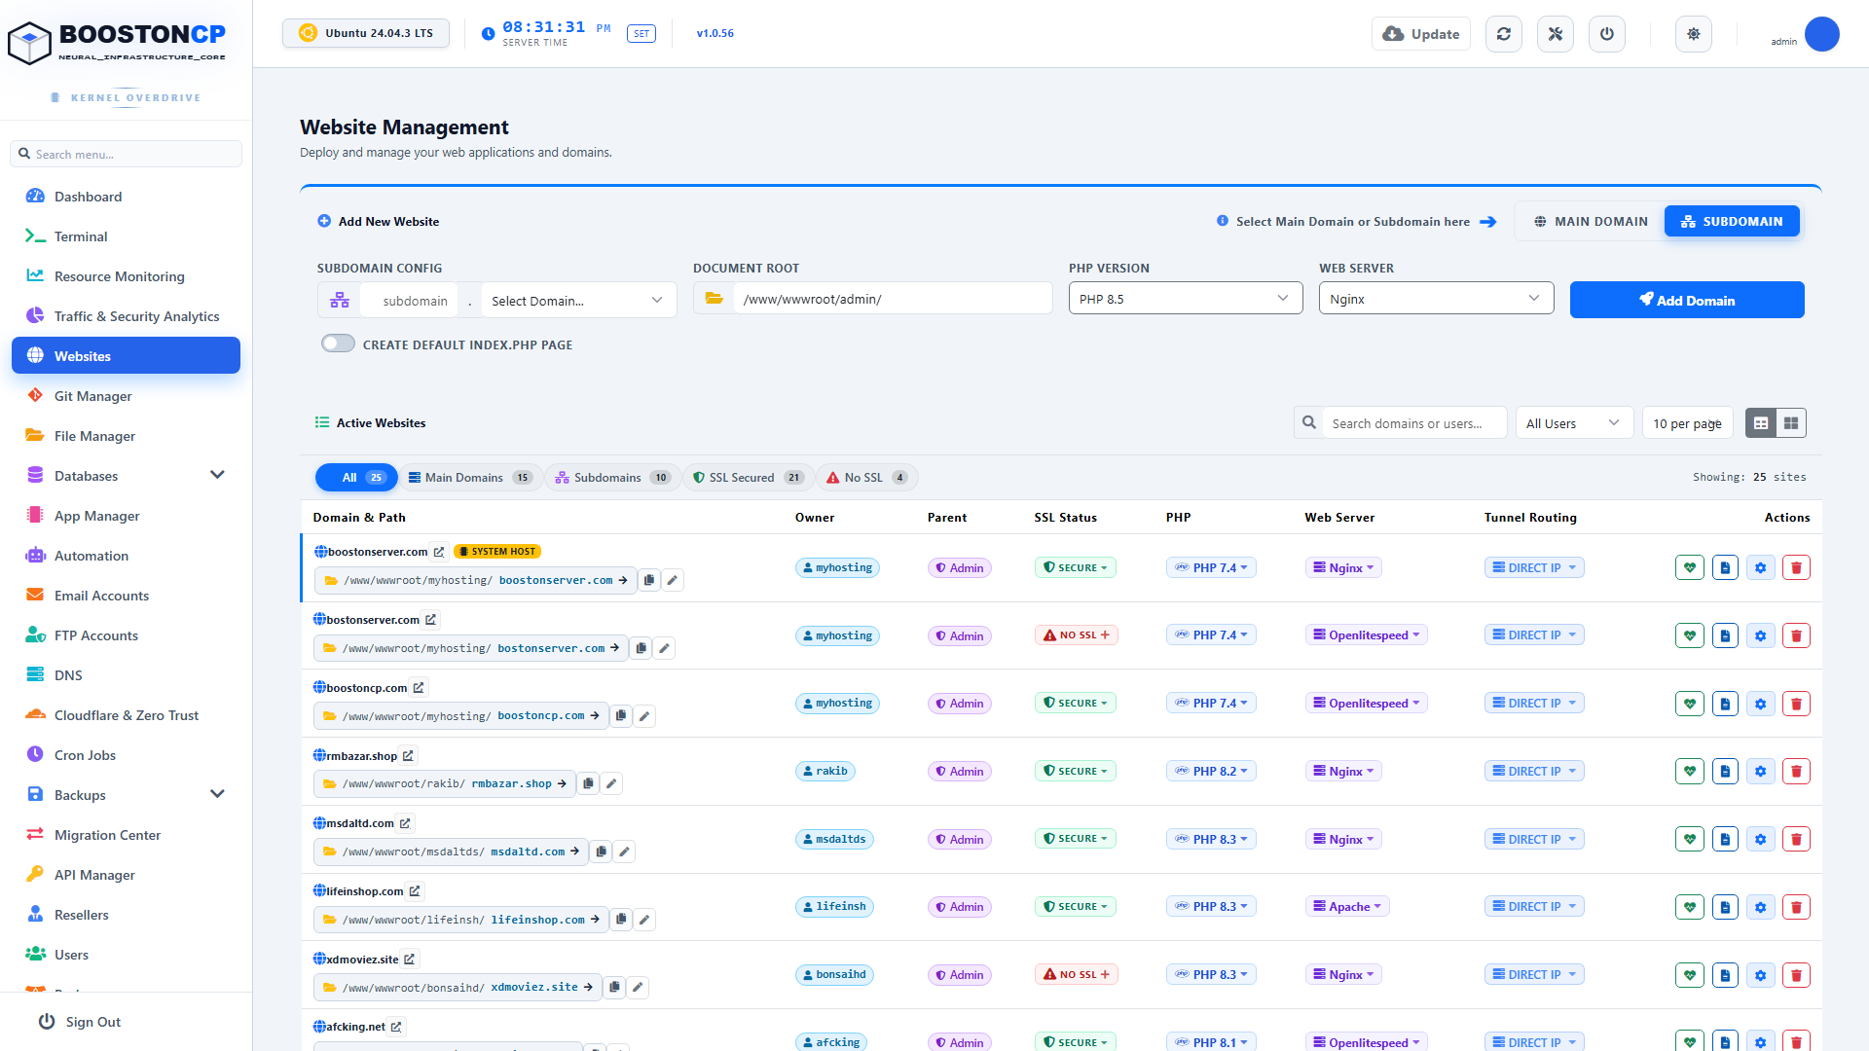This screenshot has width=1869, height=1051.
Task: Click Sign Out in sidebar
Action: click(80, 1022)
